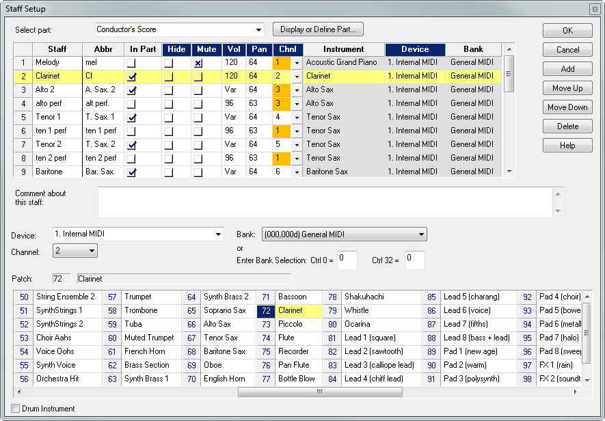605x421 pixels.
Task: Click the Delete button
Action: [x=567, y=126]
